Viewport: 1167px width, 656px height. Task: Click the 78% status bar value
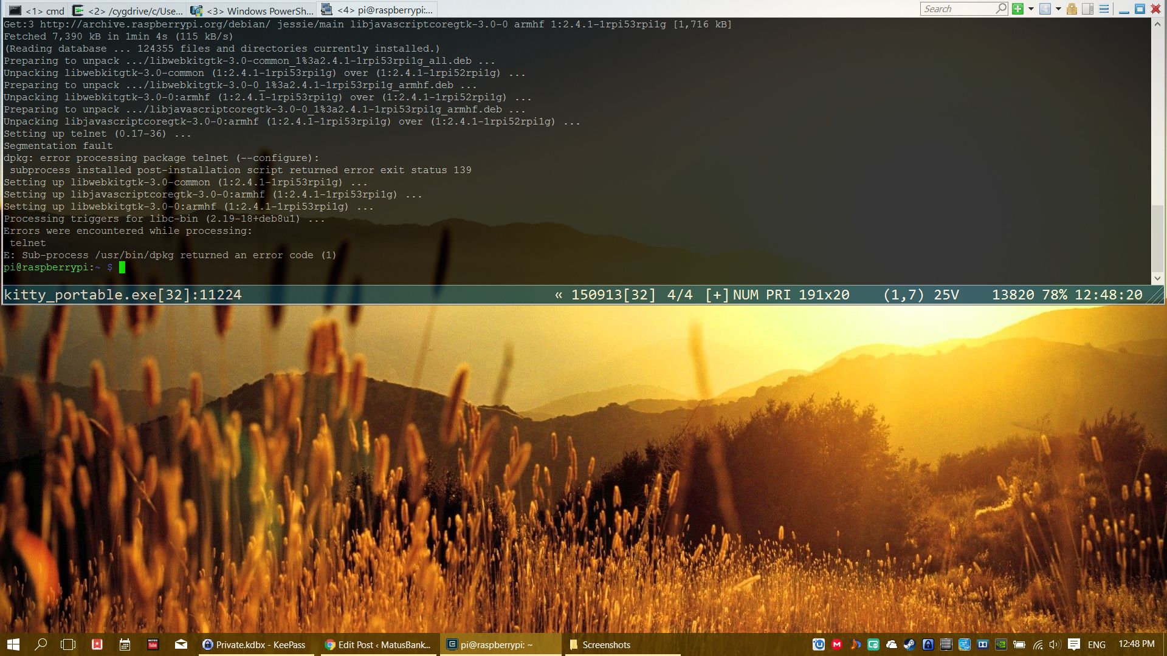pos(1055,295)
